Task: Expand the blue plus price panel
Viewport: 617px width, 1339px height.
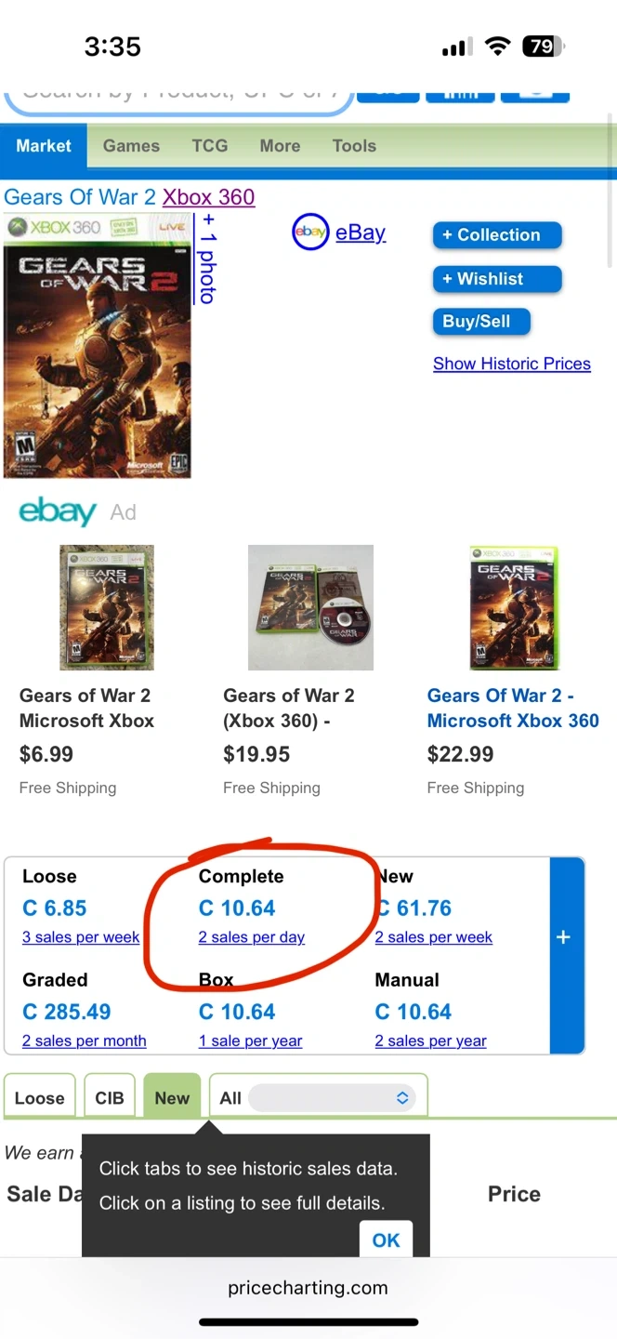Action: point(563,937)
